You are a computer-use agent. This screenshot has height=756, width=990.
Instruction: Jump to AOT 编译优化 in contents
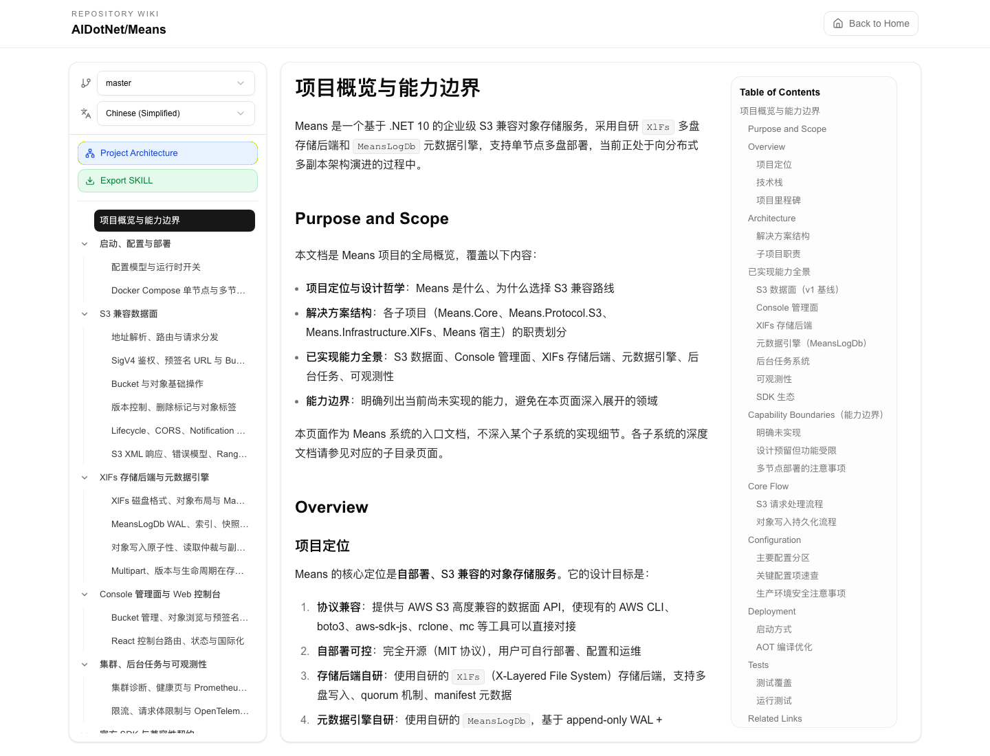[x=784, y=647]
